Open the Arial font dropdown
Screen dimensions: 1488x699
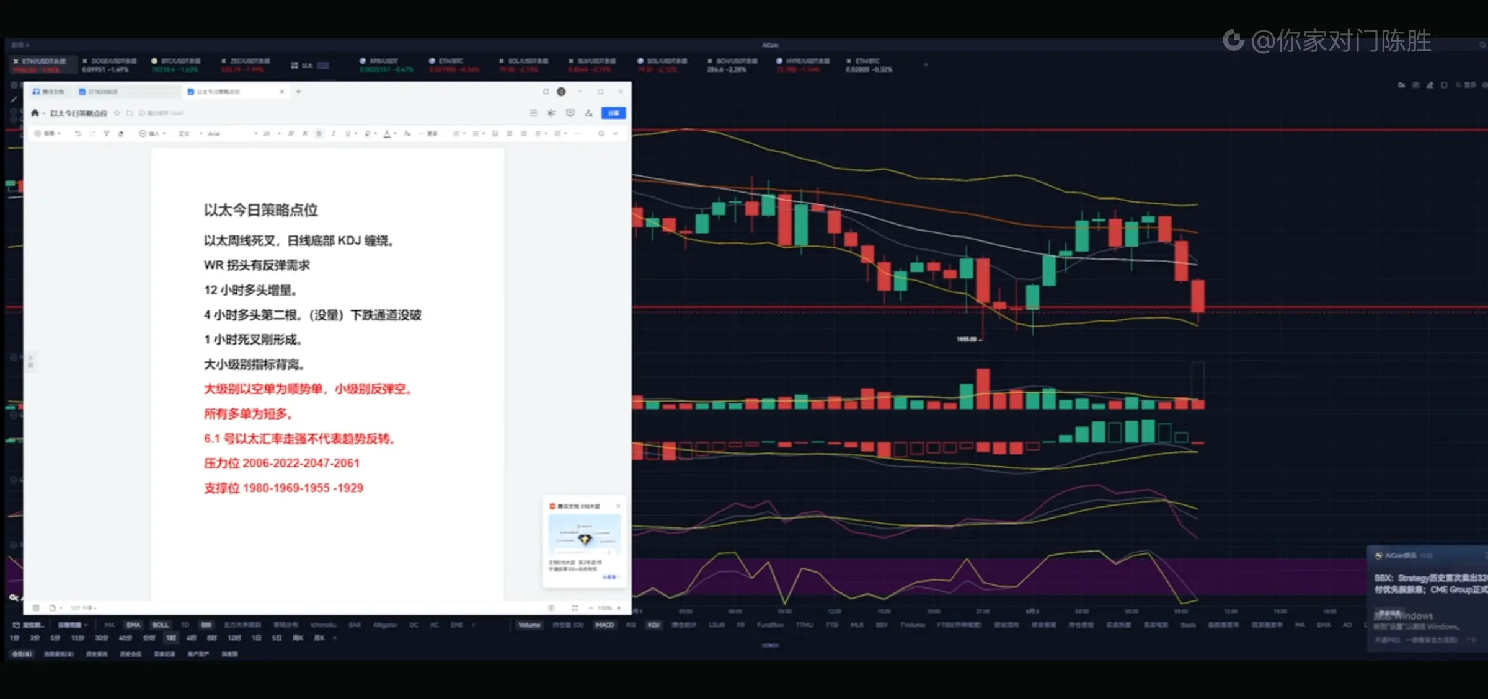232,133
